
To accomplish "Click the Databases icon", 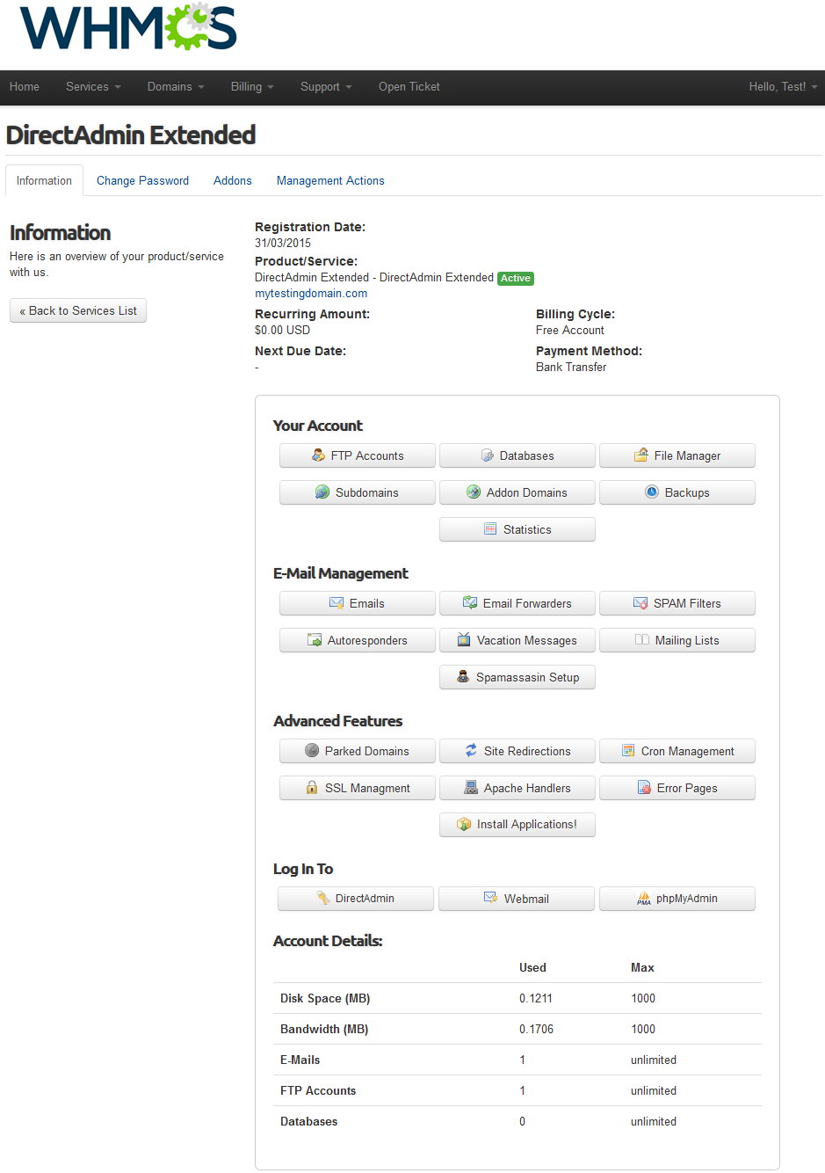I will pos(488,455).
